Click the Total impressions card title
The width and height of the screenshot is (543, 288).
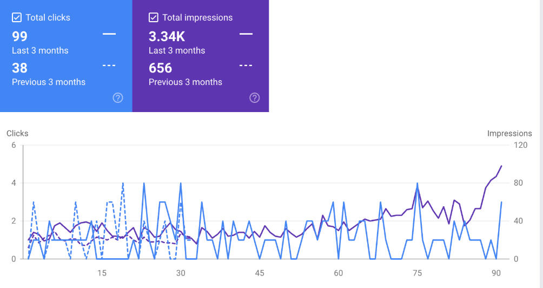(197, 17)
